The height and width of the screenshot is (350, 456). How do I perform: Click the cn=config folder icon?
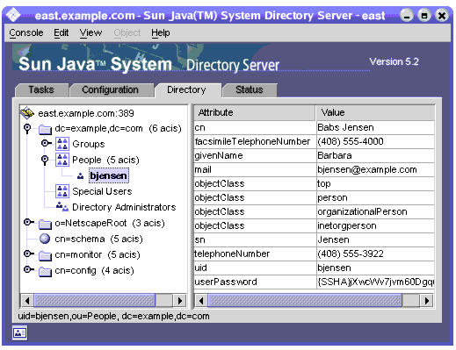point(45,271)
